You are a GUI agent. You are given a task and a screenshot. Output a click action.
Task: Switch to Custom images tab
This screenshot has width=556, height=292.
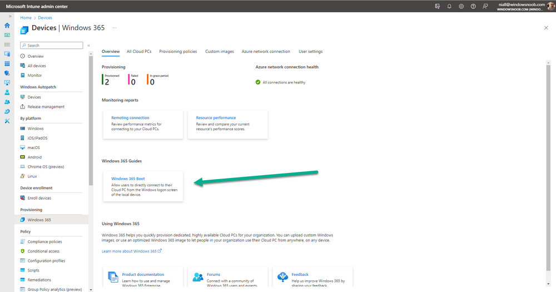tap(220, 51)
